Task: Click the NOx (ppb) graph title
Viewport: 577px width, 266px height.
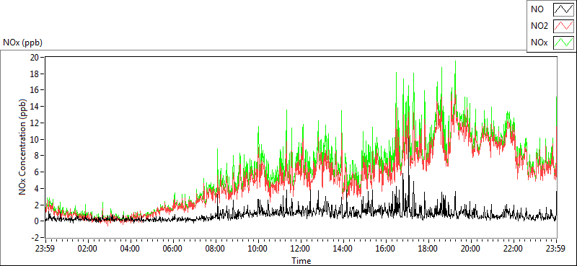Action: coord(22,43)
